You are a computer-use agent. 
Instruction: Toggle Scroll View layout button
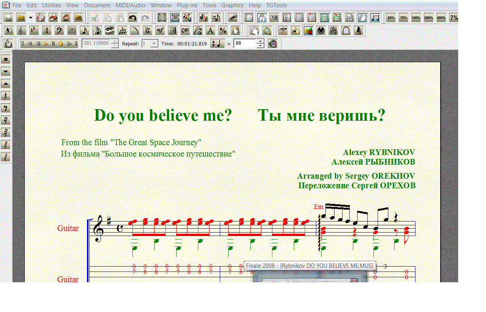[162, 18]
